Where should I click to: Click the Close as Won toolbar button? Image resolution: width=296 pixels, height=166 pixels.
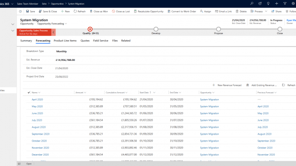pos(99,12)
